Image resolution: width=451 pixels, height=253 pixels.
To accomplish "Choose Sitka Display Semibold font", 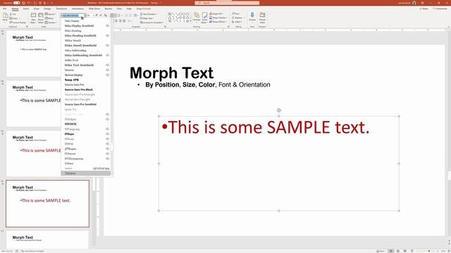I will (85, 26).
